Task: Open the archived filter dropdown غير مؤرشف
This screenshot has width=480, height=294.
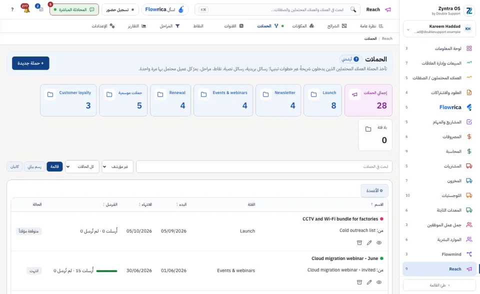Action: tap(117, 166)
